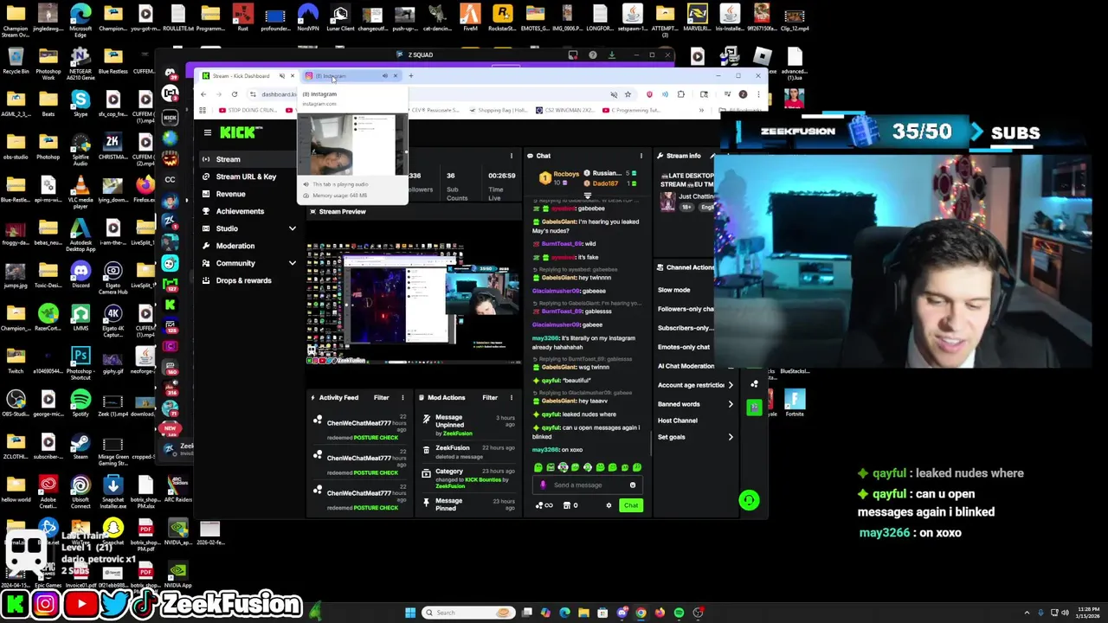Open a new browser tab
This screenshot has height=623, width=1108.
point(410,76)
